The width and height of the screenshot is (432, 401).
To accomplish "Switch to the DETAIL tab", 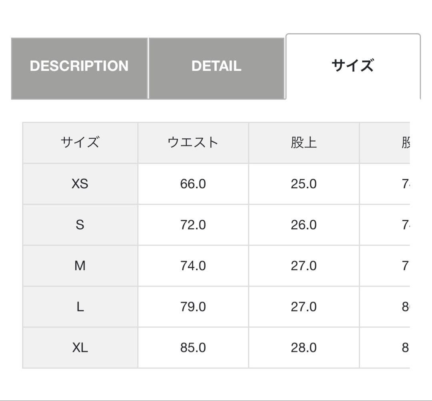I will [x=216, y=66].
